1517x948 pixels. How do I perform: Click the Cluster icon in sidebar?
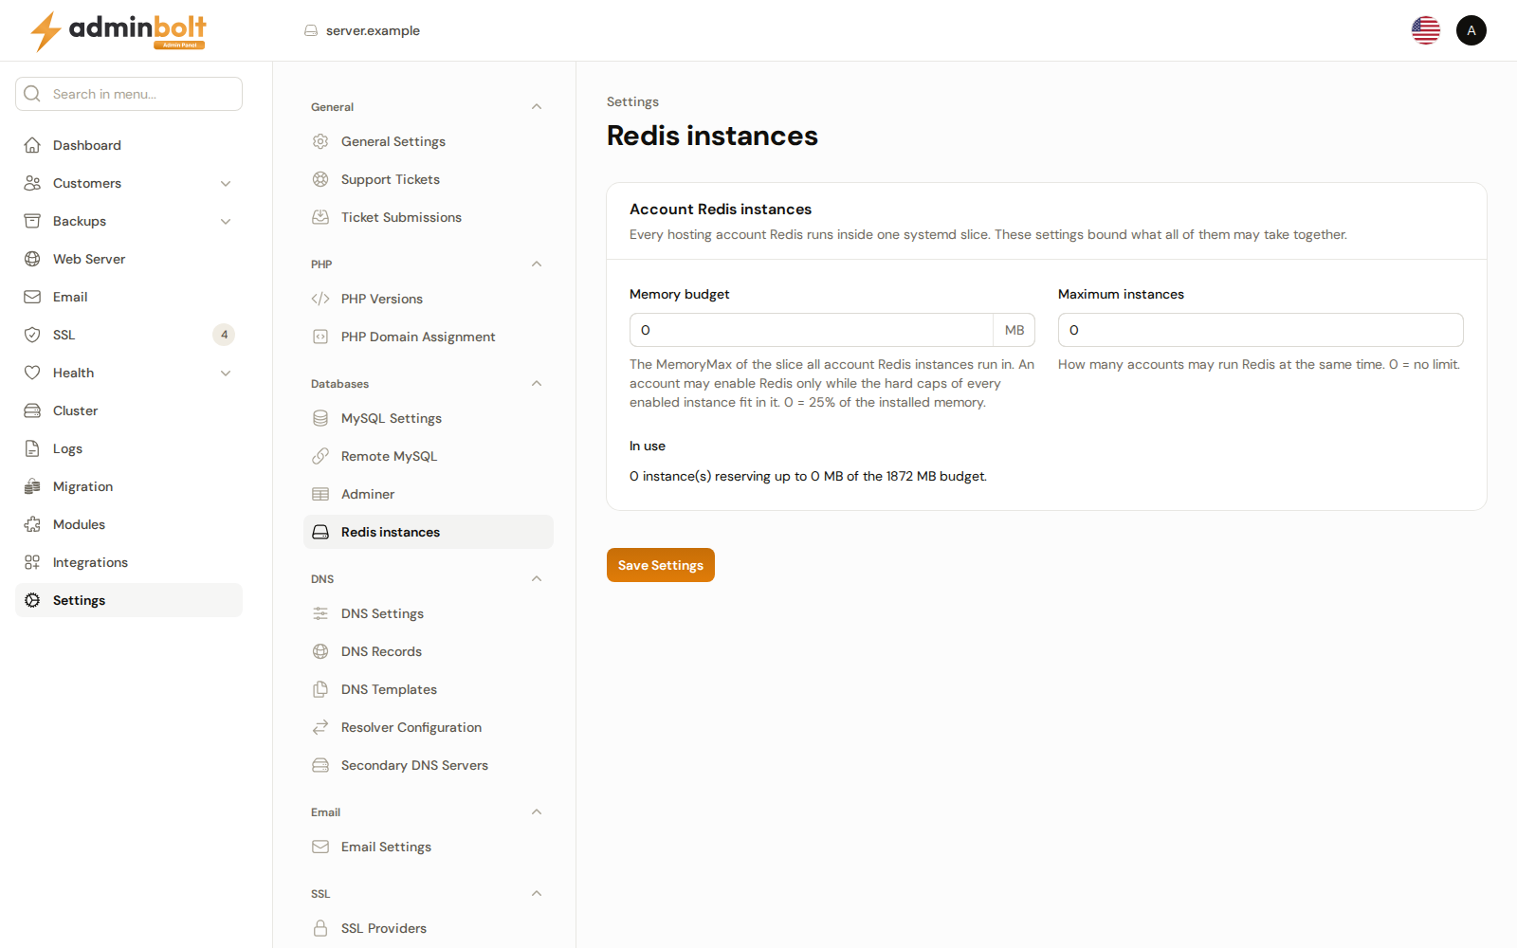tap(32, 410)
